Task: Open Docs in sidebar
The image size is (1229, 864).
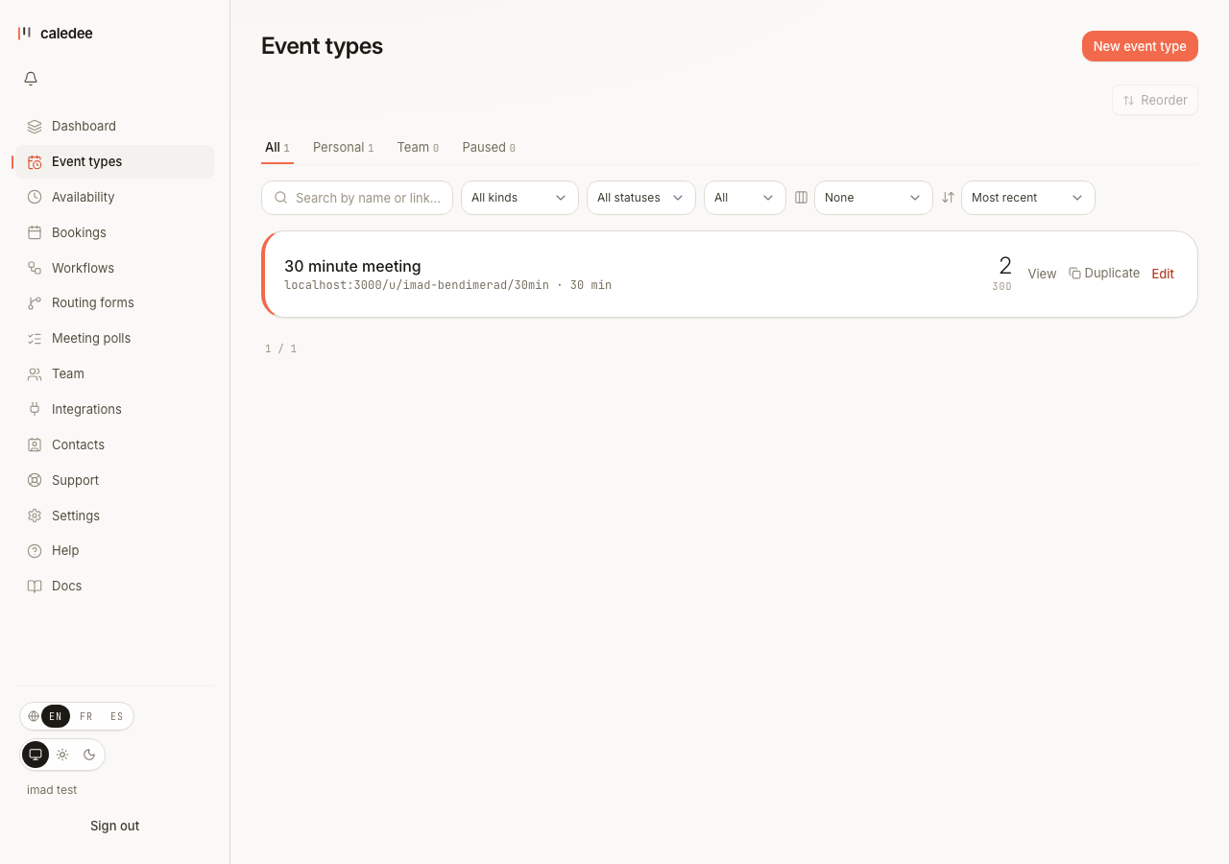Action: click(114, 586)
